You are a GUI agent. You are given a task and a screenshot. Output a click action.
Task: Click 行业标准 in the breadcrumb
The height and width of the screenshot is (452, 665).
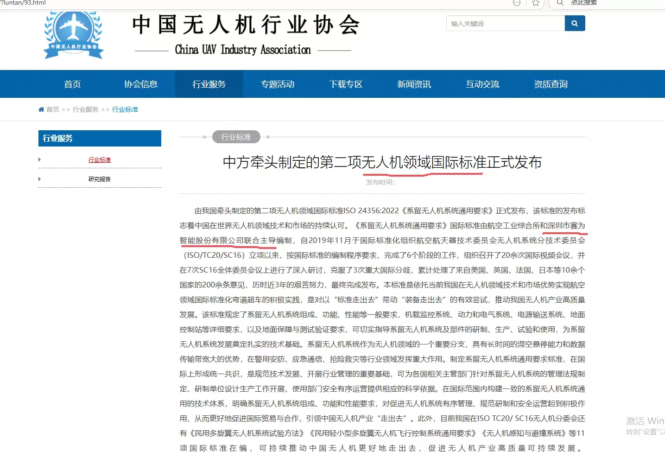point(125,109)
